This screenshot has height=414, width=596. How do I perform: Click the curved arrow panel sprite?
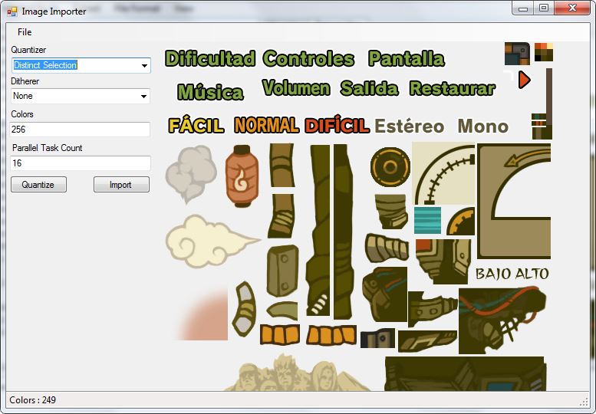[514, 201]
